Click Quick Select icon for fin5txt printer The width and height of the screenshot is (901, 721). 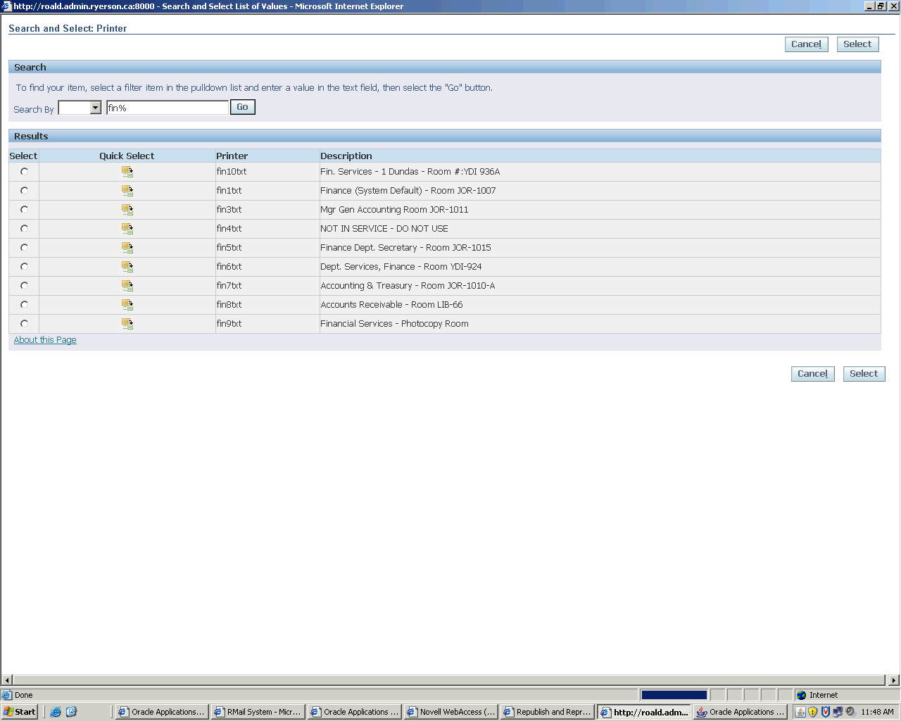coord(127,248)
